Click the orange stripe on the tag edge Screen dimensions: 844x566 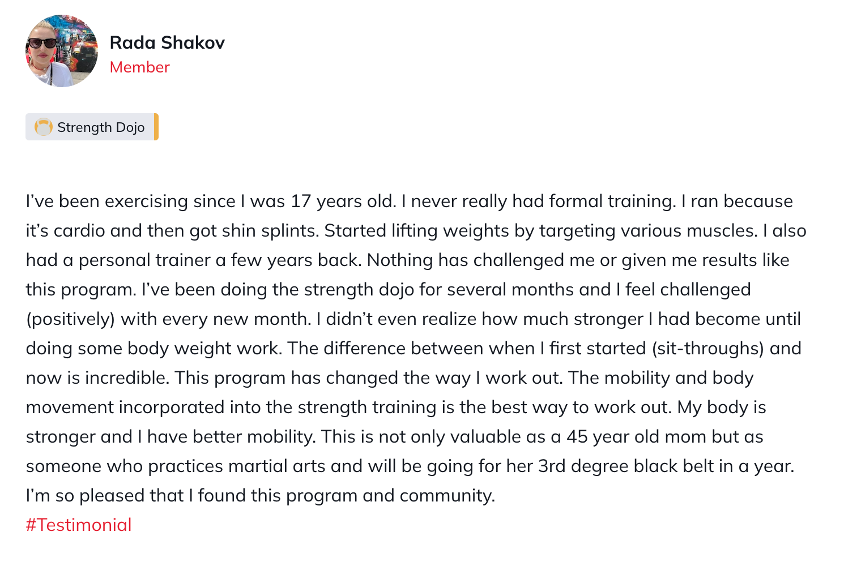(x=156, y=127)
